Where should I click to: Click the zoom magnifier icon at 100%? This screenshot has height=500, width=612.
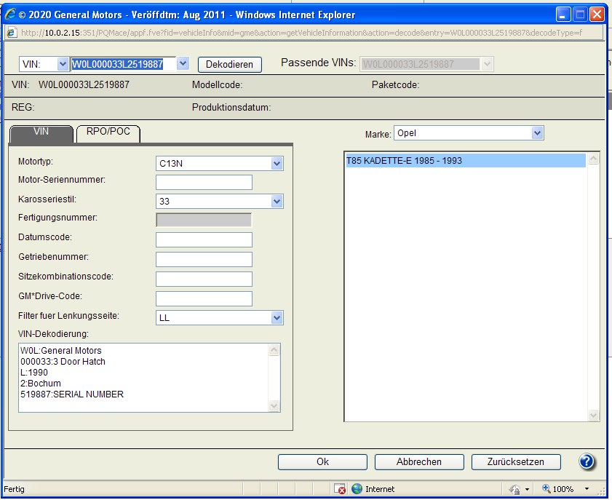click(x=547, y=489)
